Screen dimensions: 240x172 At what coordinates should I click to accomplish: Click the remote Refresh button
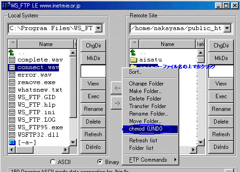tap(221, 134)
